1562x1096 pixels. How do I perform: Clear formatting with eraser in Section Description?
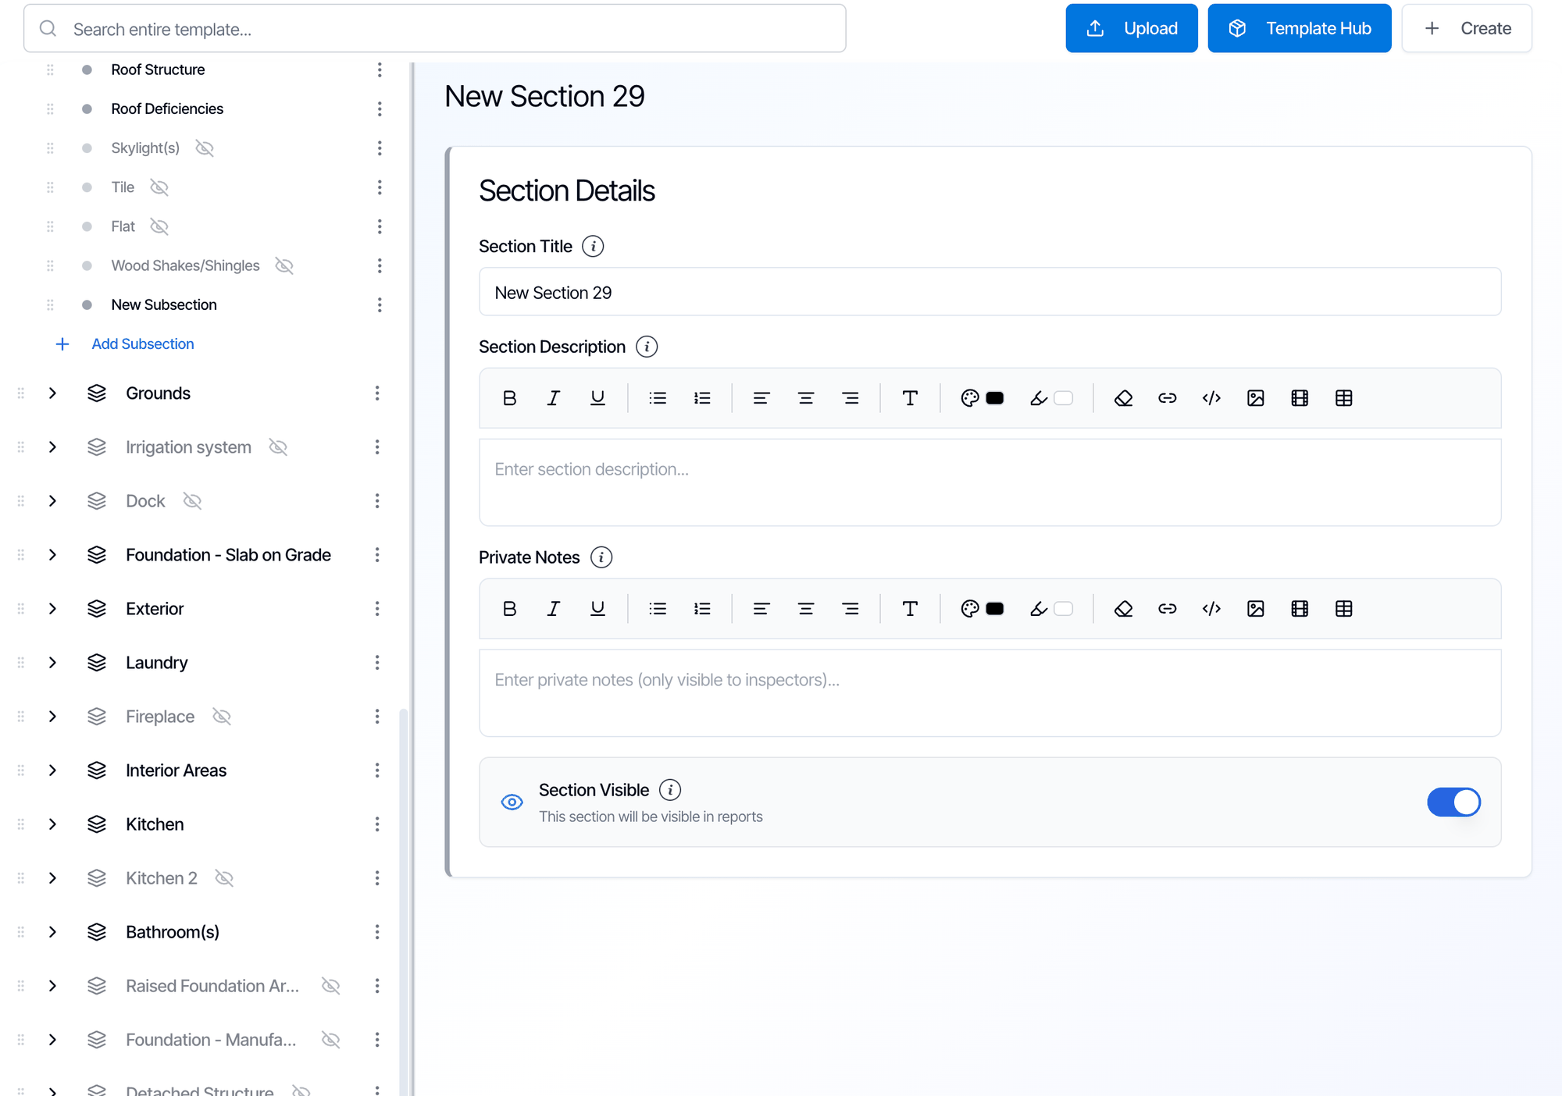coord(1123,398)
